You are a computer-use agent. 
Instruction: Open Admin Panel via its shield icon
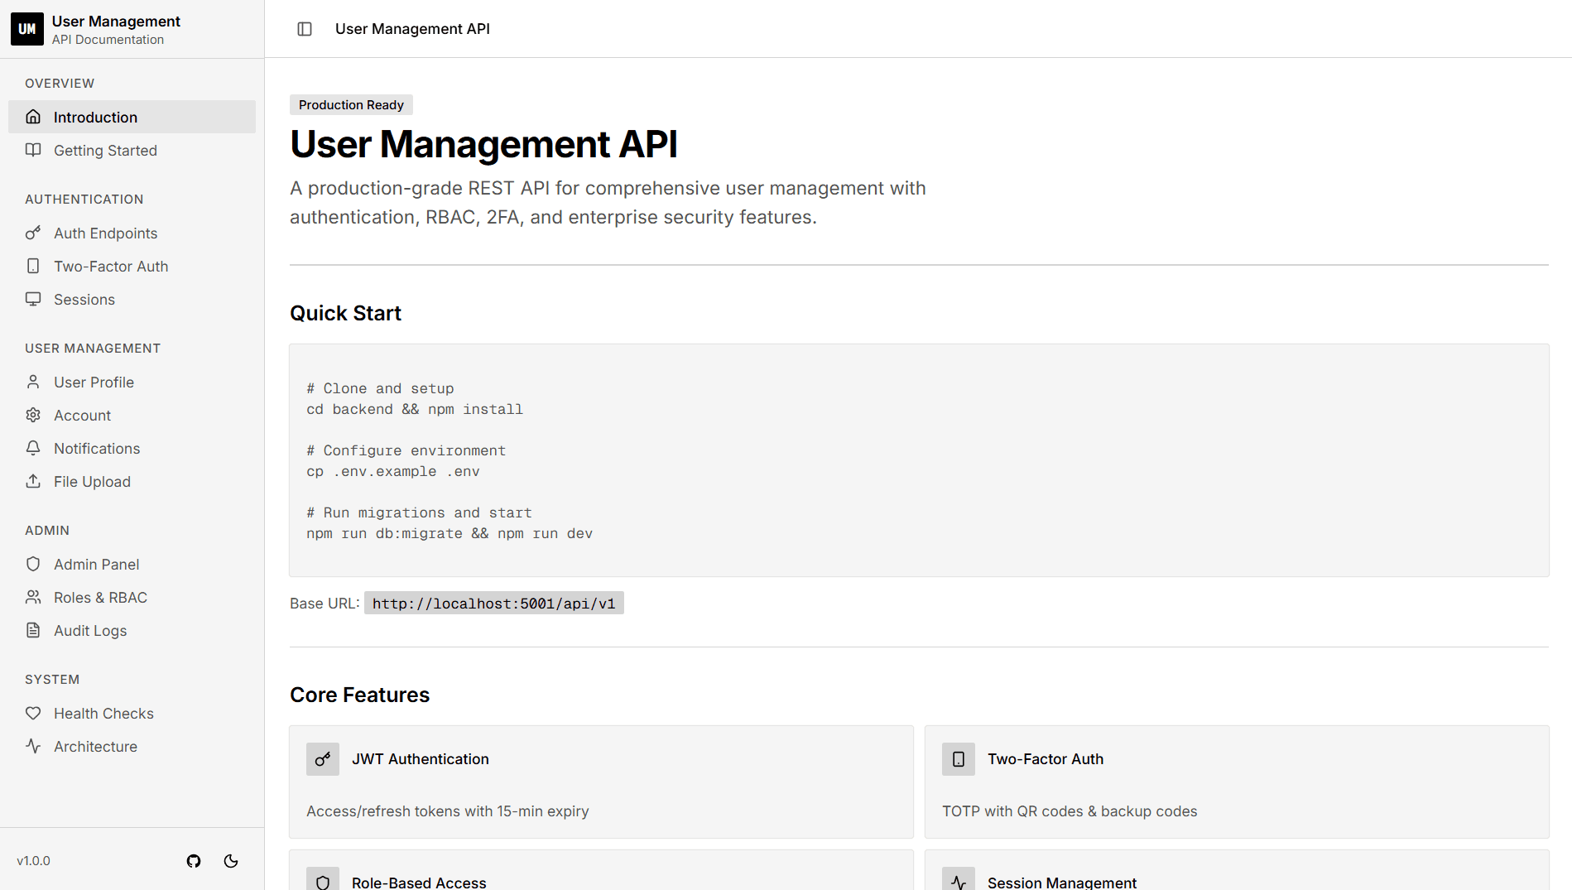click(33, 564)
